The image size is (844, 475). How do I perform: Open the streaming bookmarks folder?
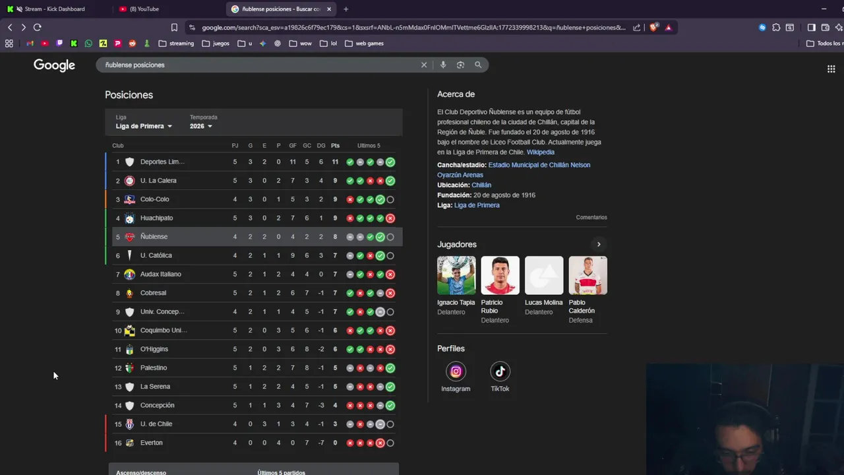click(176, 44)
